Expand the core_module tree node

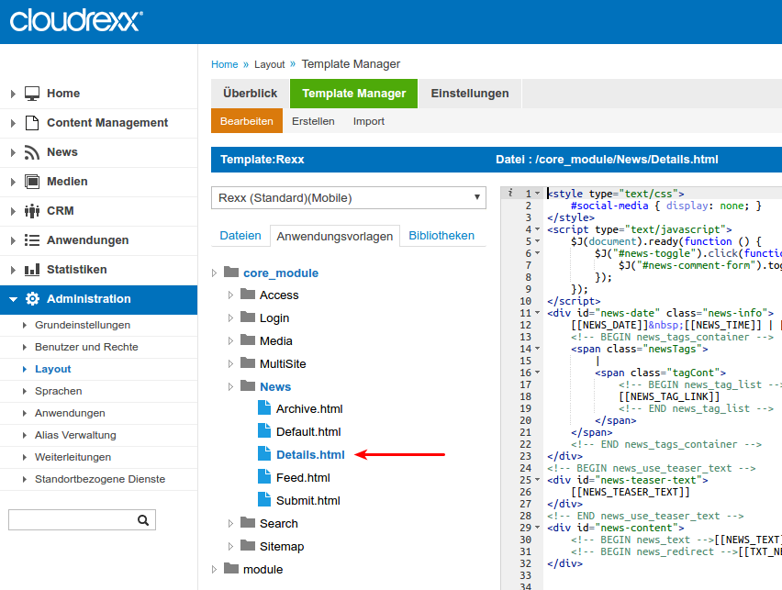(214, 273)
